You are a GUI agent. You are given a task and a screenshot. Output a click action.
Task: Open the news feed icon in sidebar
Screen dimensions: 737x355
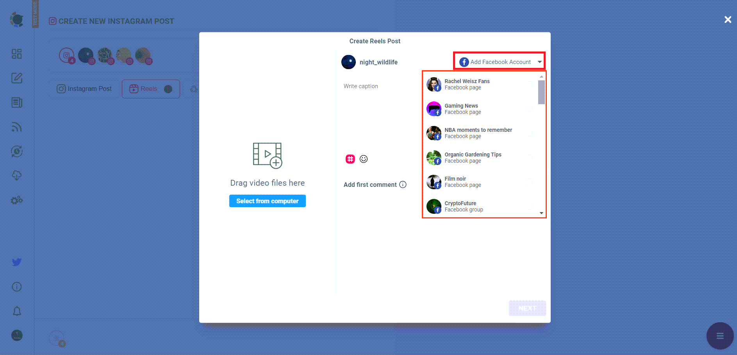point(16,103)
